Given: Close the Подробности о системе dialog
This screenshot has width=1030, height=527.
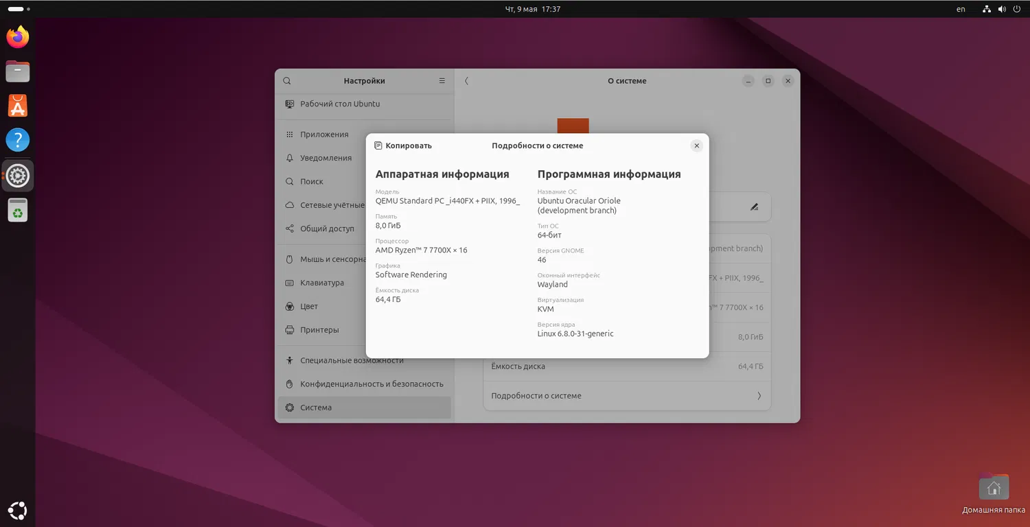Looking at the screenshot, I should [696, 145].
